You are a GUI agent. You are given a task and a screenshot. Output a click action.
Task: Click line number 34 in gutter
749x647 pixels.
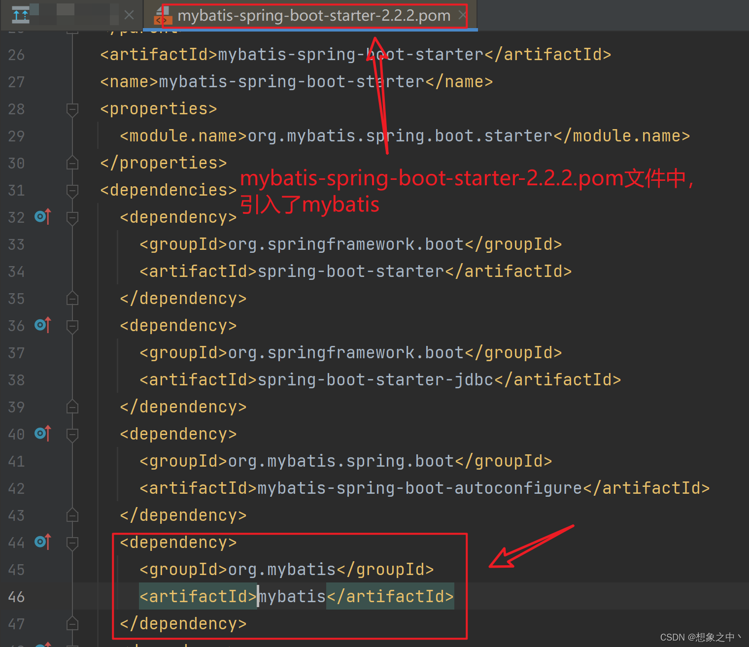[16, 272]
